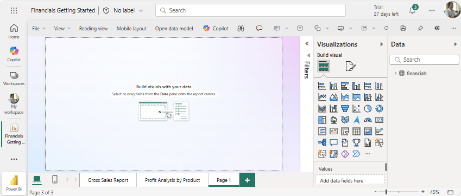Select the purple Power Apps visual
Image resolution: width=461 pixels, height=196 pixels.
click(x=345, y=154)
